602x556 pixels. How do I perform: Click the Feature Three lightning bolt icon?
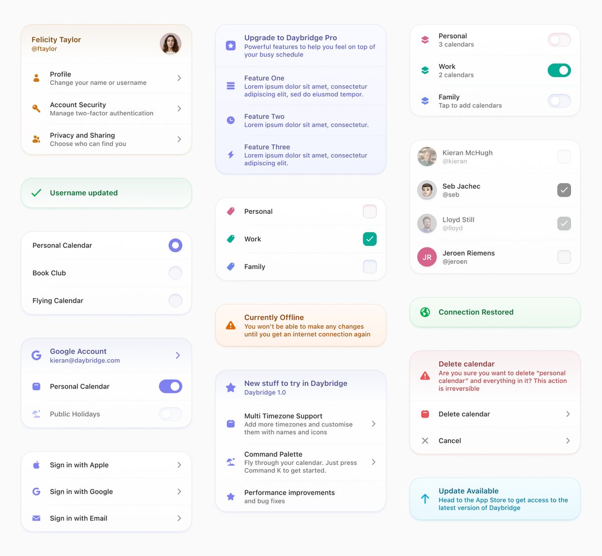coord(231,155)
